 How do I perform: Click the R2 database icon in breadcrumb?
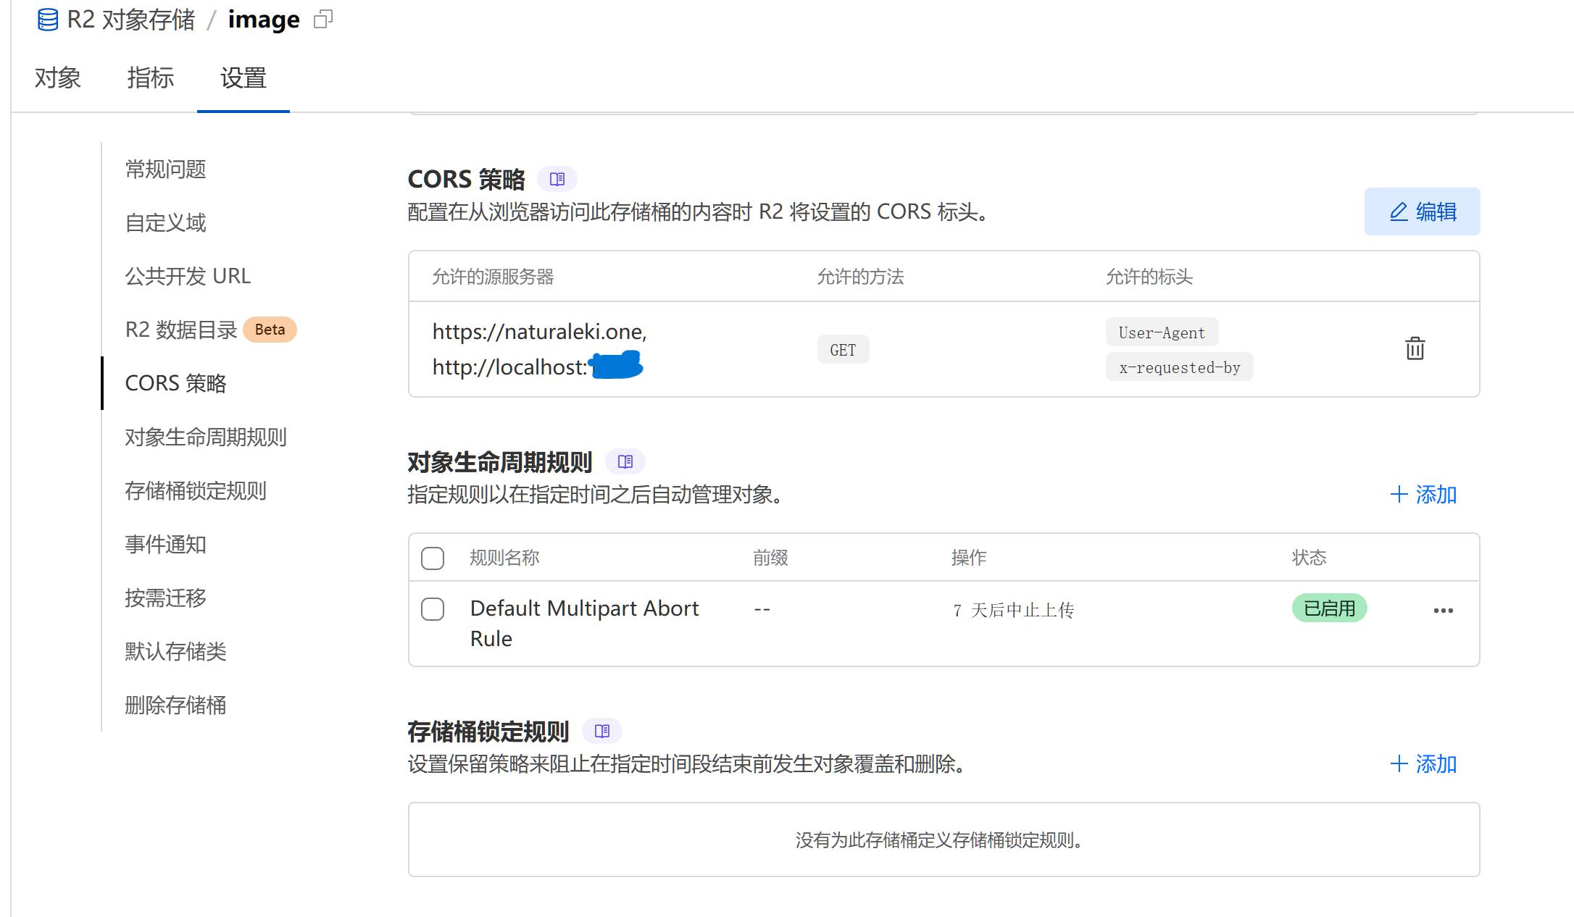pyautogui.click(x=48, y=20)
